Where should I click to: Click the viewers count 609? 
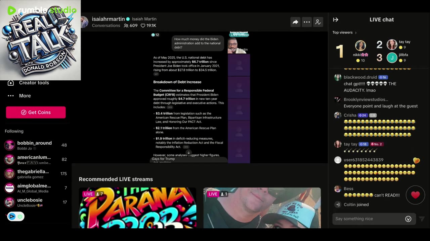(x=131, y=25)
